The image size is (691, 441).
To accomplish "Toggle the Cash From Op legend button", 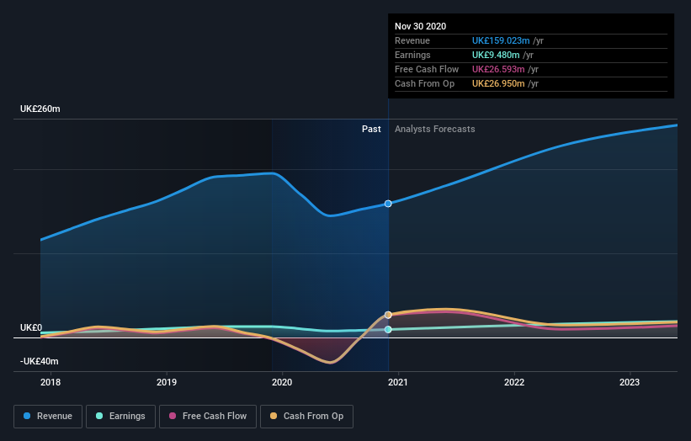I will (306, 417).
